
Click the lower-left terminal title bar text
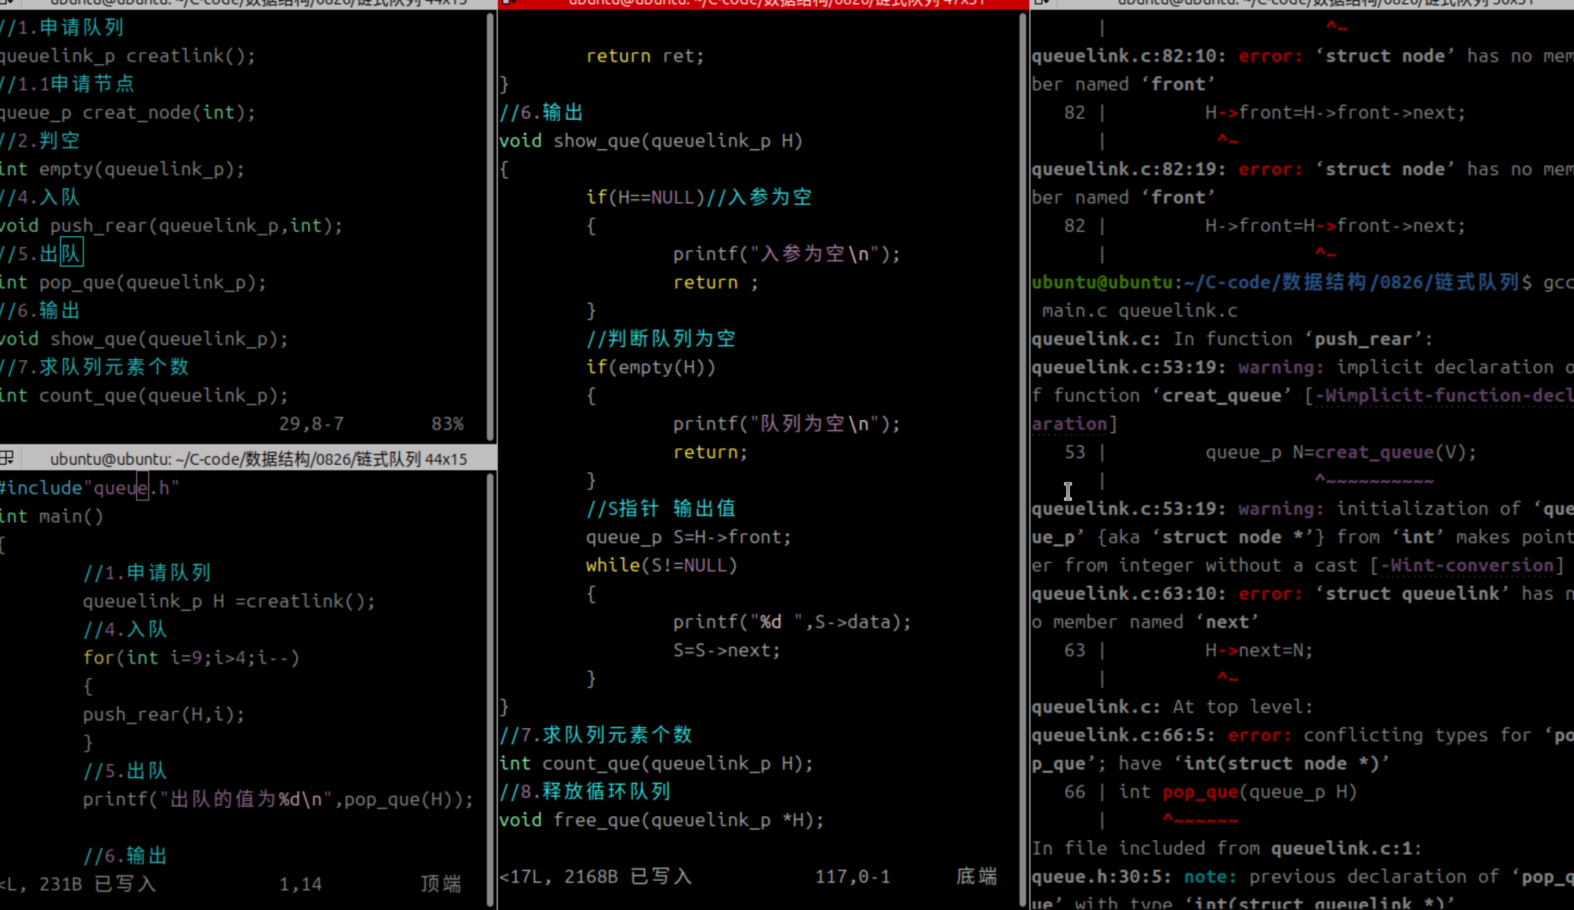pos(259,459)
